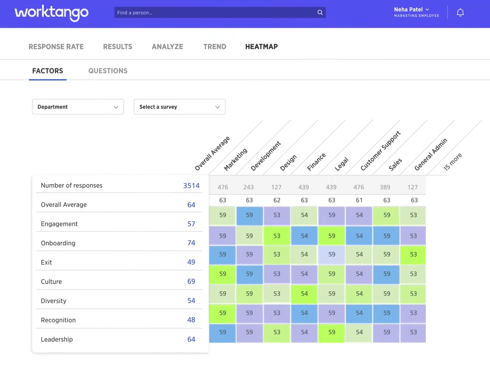Select the FACTORS tab
Image resolution: width=490 pixels, height=368 pixels.
coord(48,71)
